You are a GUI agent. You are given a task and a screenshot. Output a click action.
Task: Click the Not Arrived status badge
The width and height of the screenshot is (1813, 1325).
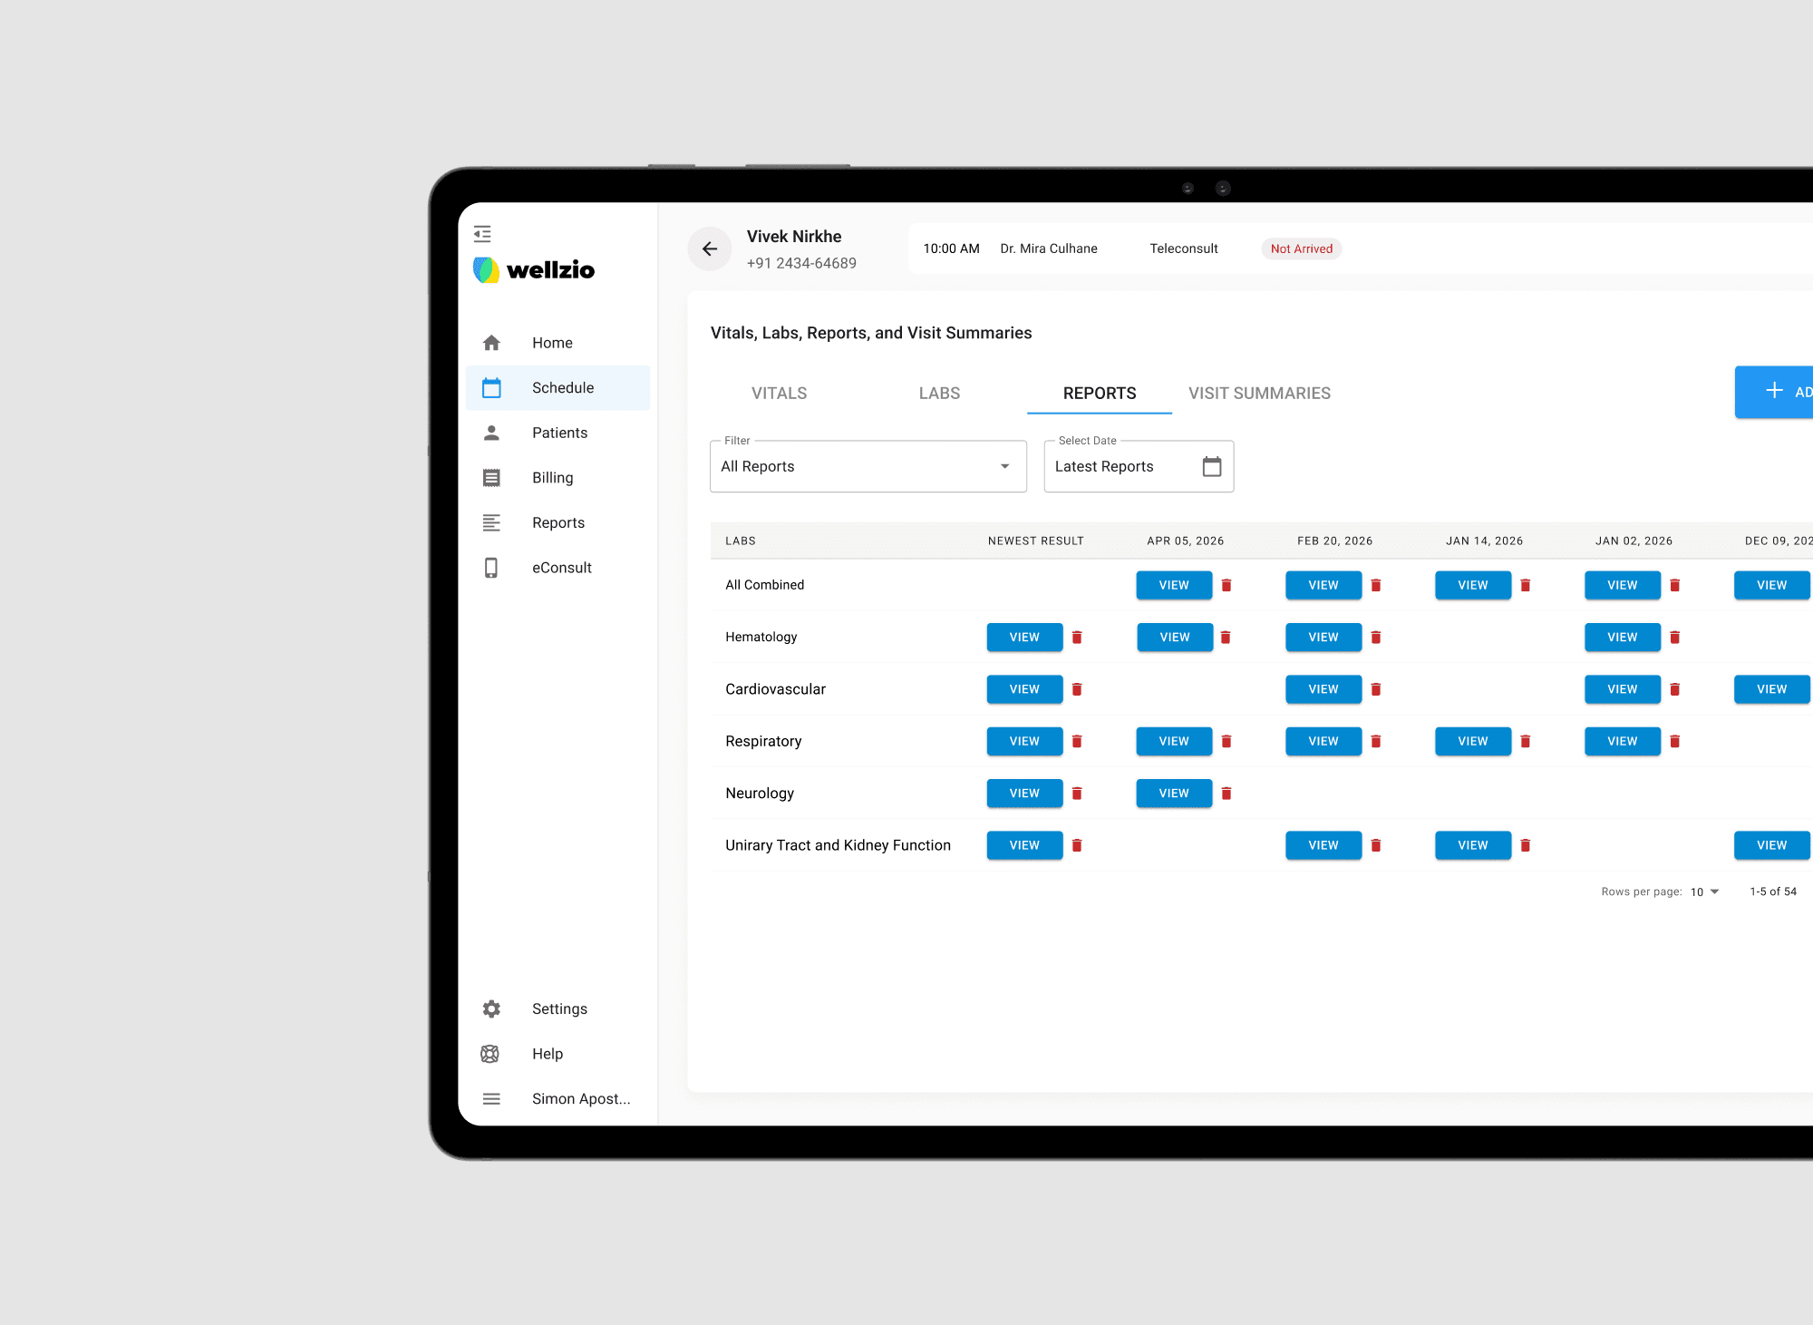(x=1301, y=248)
